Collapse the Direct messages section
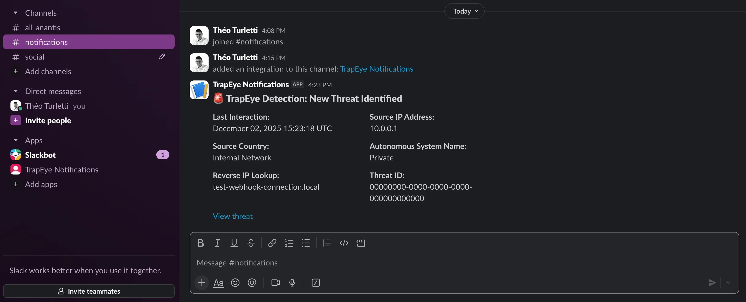 click(16, 91)
